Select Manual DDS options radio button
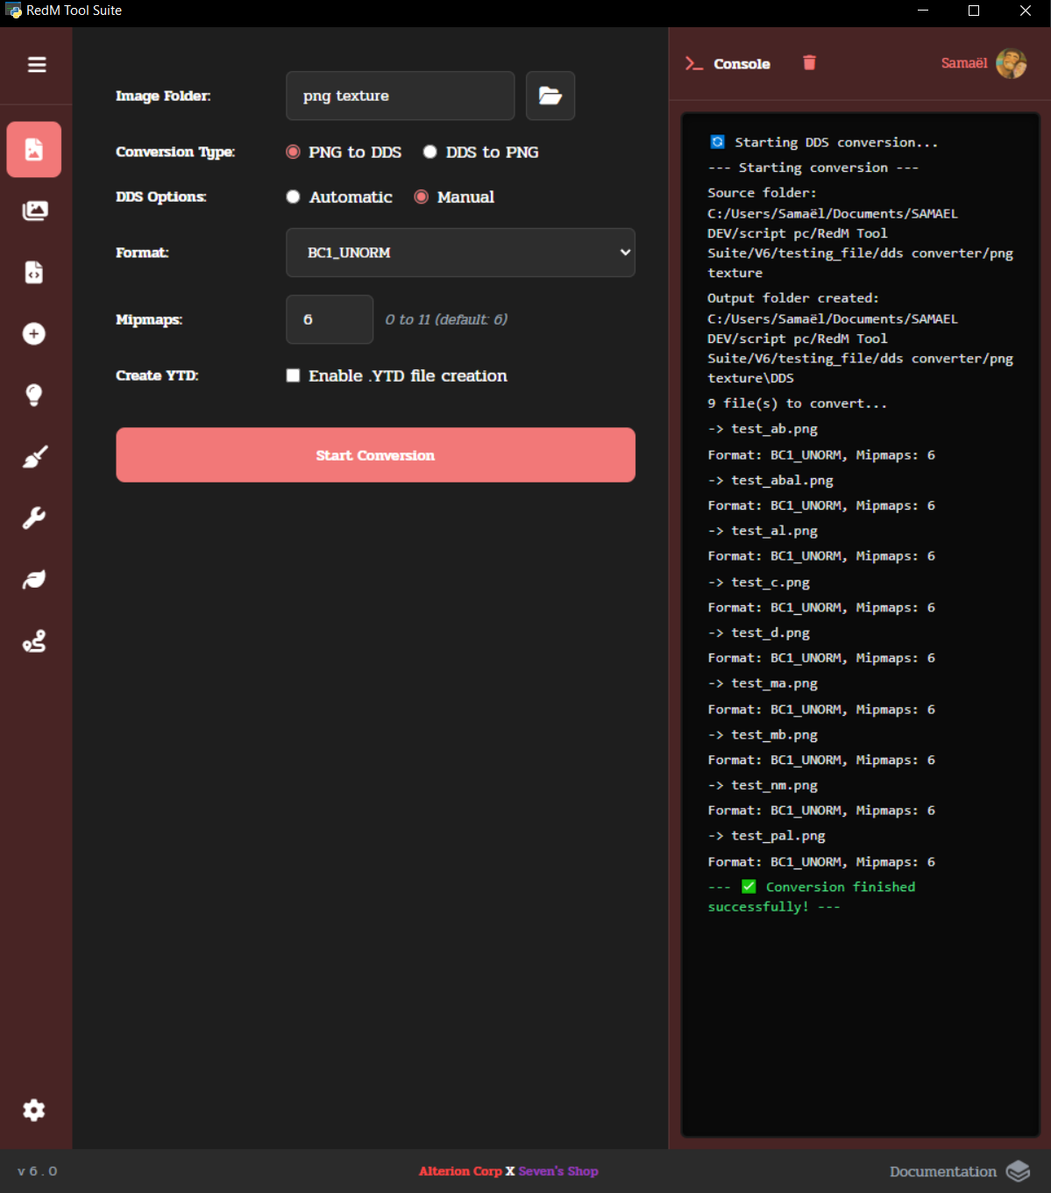 click(422, 197)
